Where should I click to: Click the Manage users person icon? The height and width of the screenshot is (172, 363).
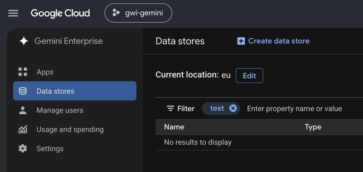click(23, 110)
